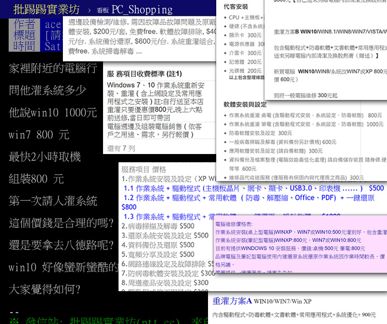Click the "時間" label in the post header
The width and height of the screenshot is (387, 324).
pos(24,46)
